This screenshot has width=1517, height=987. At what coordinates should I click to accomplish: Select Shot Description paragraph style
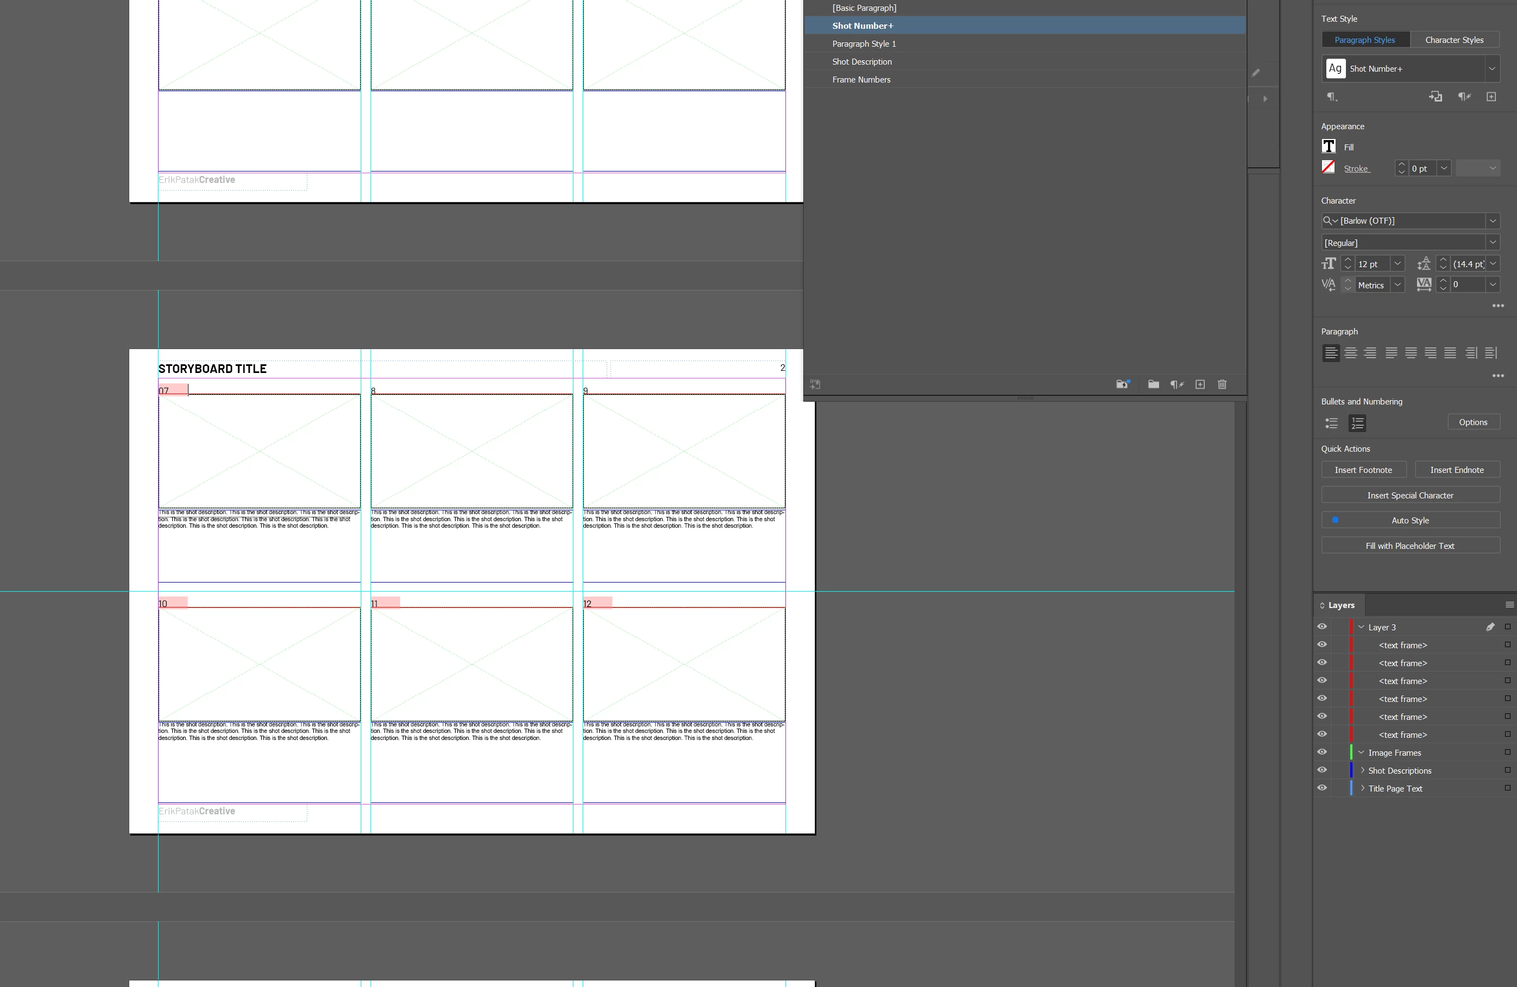click(862, 62)
